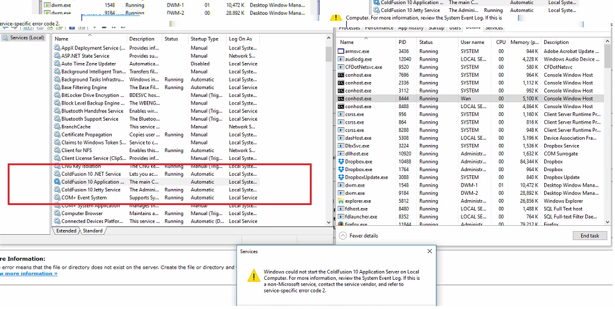The image size is (615, 309).
Task: Click the 'Windows Explorer' description cell
Action: coord(563,201)
